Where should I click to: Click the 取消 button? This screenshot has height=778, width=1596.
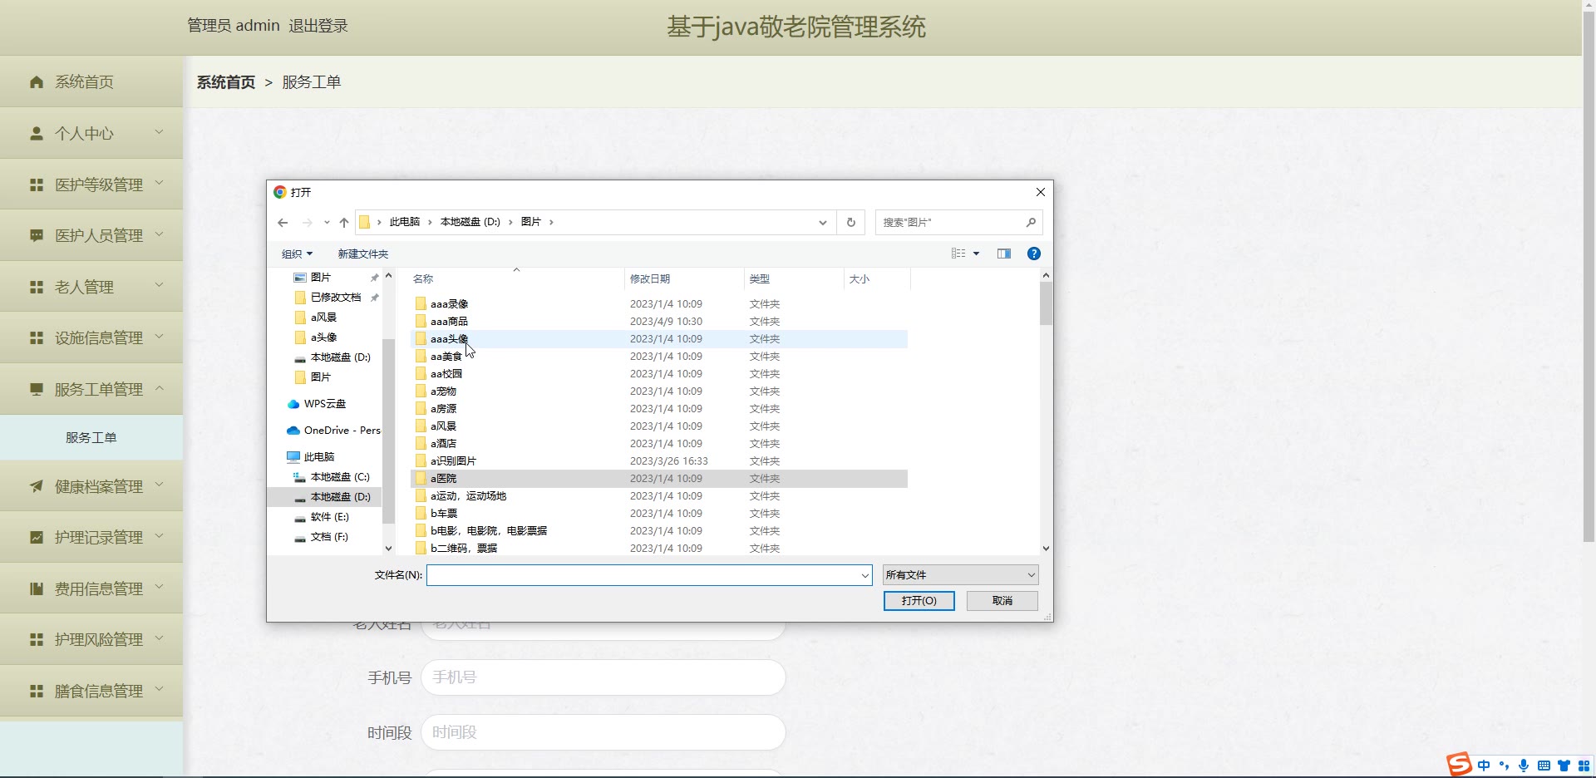pos(1002,601)
